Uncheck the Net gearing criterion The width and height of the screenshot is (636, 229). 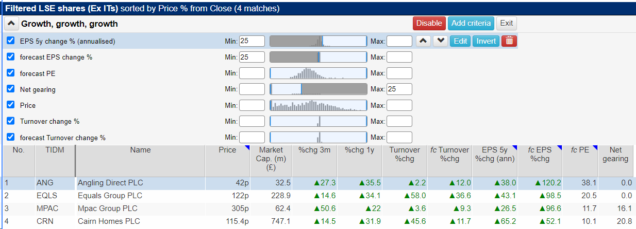(x=11, y=89)
